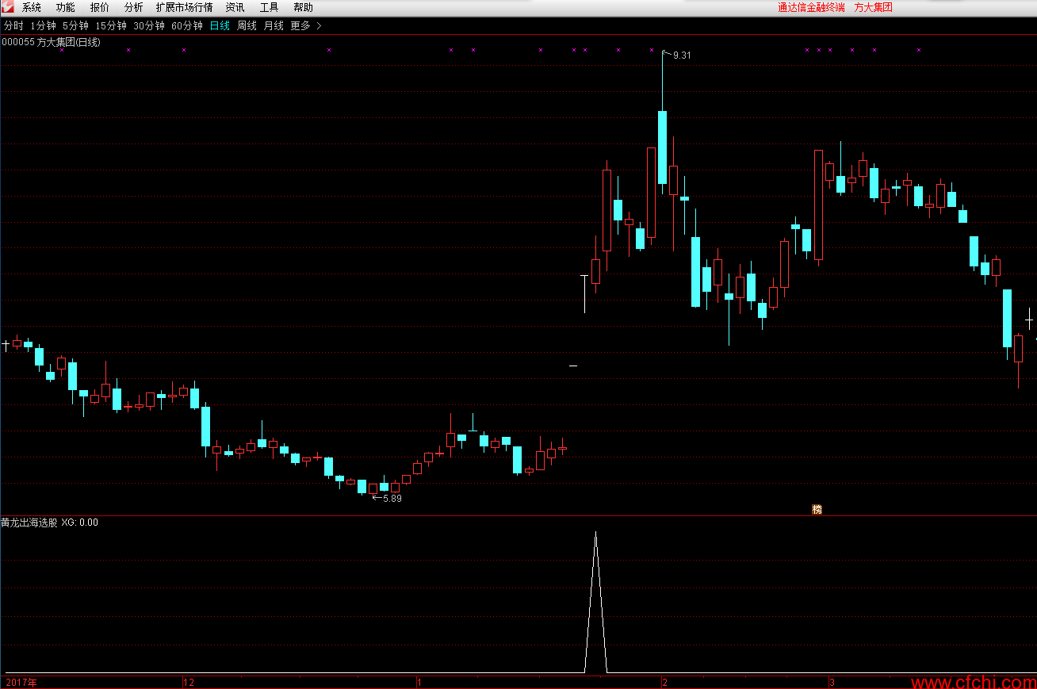Image resolution: width=1037 pixels, height=689 pixels.
Task: Select the 月线 monthly period tab
Action: (x=274, y=25)
